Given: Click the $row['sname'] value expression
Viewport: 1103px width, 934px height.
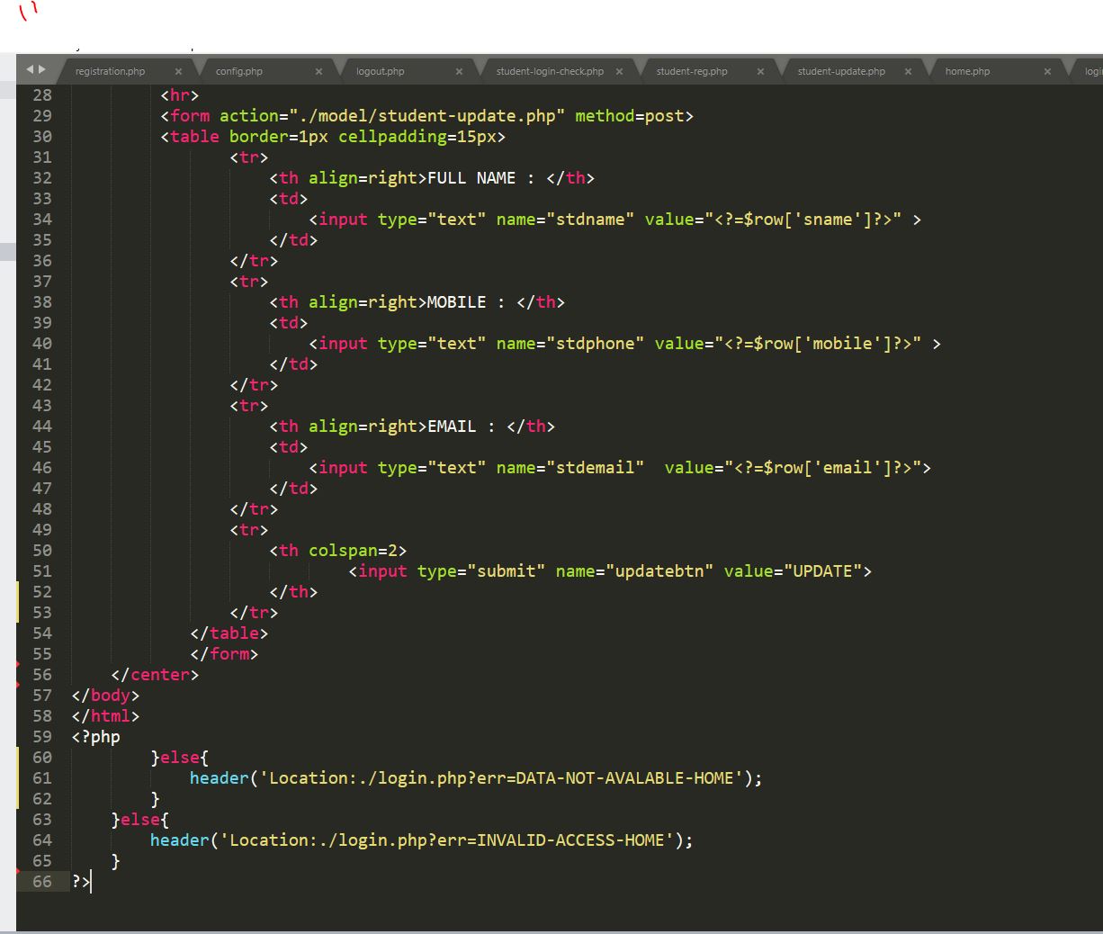Looking at the screenshot, I should [x=808, y=220].
